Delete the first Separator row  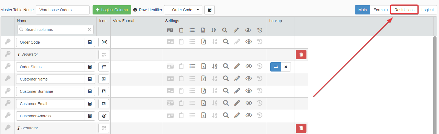301,55
